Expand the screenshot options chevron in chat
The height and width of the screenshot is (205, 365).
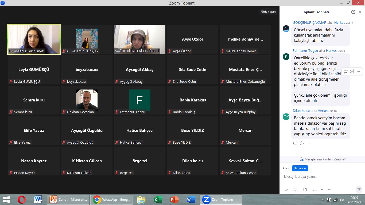point(322,190)
